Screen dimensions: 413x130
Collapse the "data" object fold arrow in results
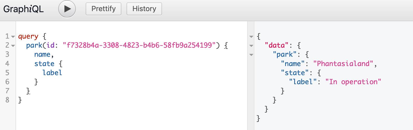click(x=251, y=46)
